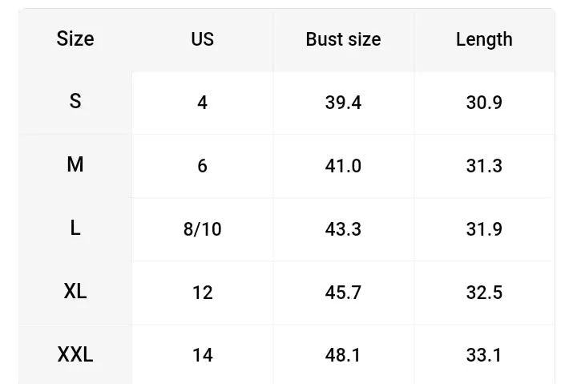Select the XXL size row label
The image size is (577, 384).
[x=75, y=354]
